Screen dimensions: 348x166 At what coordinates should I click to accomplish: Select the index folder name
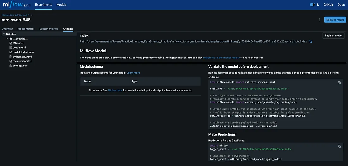tap(12, 34)
